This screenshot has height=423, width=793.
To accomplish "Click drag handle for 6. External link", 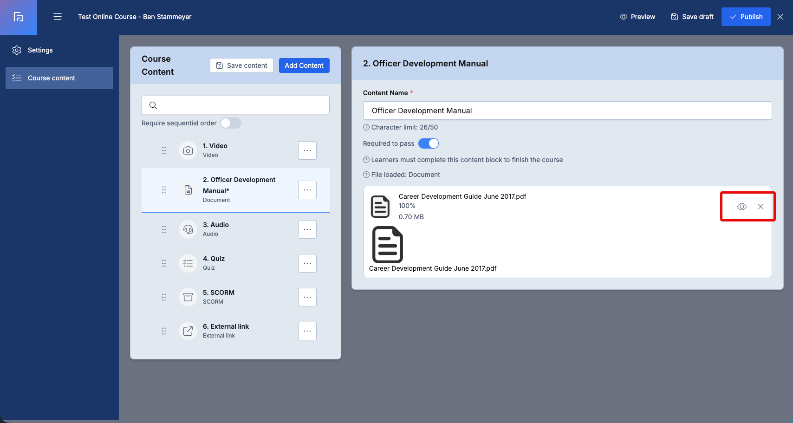I will click(x=164, y=331).
